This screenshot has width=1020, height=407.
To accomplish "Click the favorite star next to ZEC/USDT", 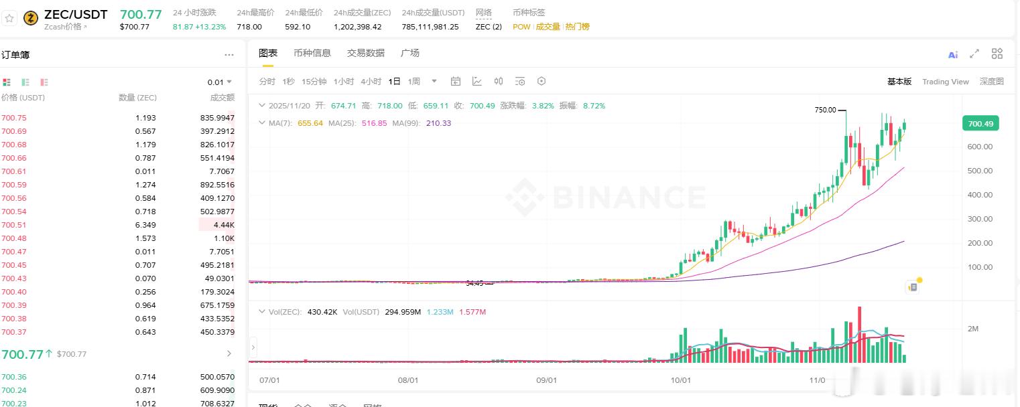I will 9,18.
